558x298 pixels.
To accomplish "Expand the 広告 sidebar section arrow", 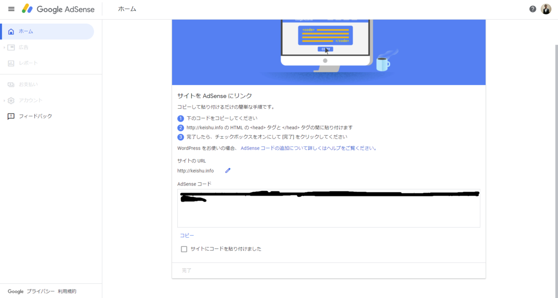I will coord(4,47).
